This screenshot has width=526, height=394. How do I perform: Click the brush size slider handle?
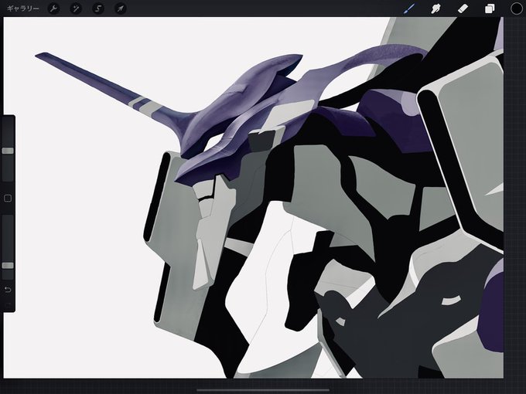coord(8,151)
